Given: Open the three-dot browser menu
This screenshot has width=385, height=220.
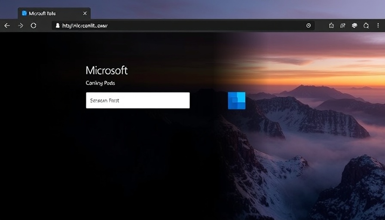Looking at the screenshot, I should (378, 25).
